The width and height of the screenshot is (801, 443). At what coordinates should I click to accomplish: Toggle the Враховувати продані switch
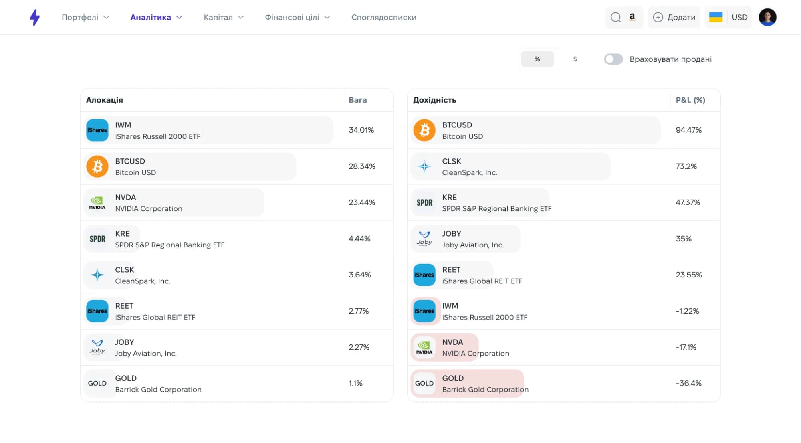[613, 59]
